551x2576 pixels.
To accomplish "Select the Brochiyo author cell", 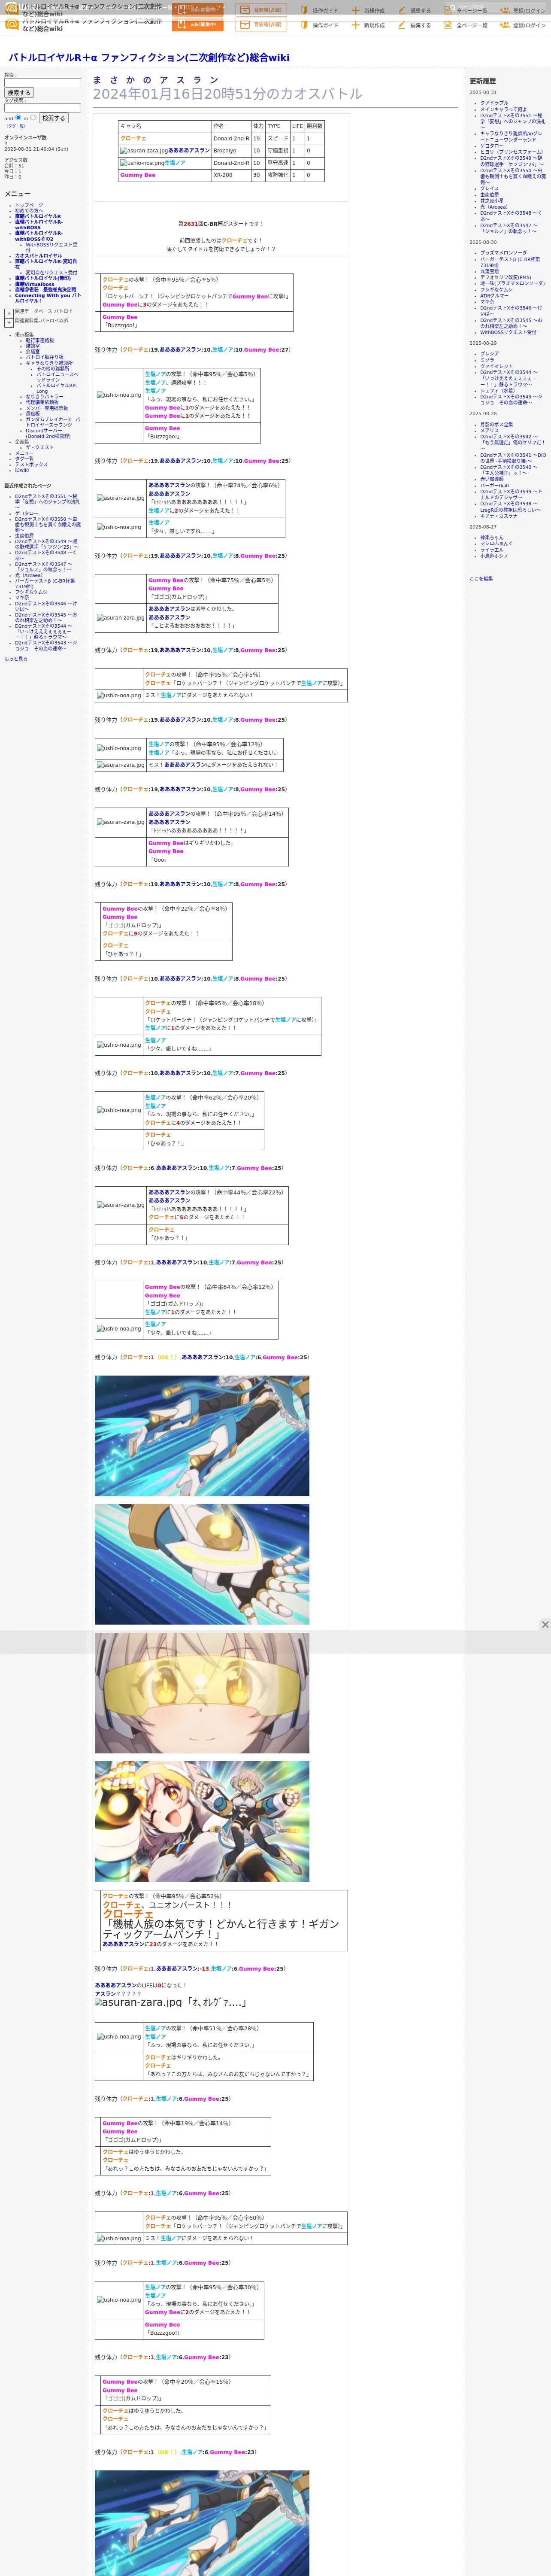I will (x=231, y=151).
